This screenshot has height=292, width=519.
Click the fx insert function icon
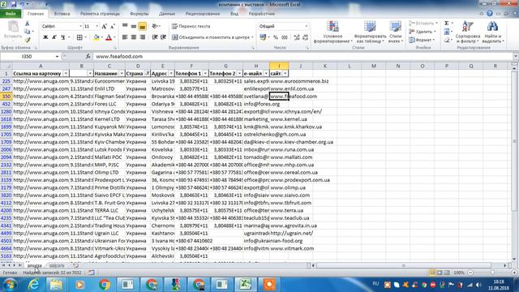[x=88, y=56]
